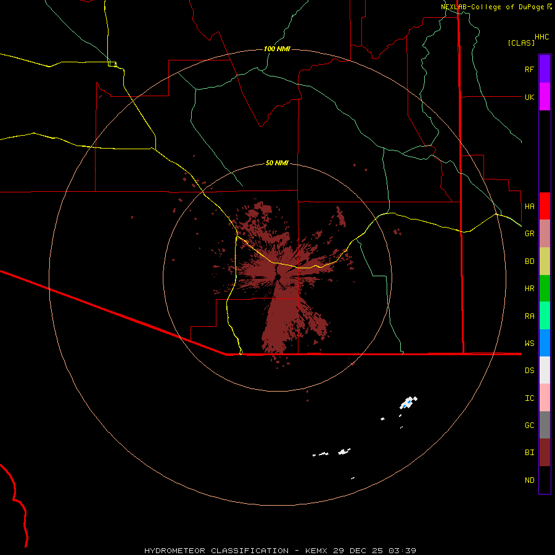This screenshot has height=555, width=555.
Task: Click the GR salmon legend swatch
Action: pyautogui.click(x=545, y=234)
